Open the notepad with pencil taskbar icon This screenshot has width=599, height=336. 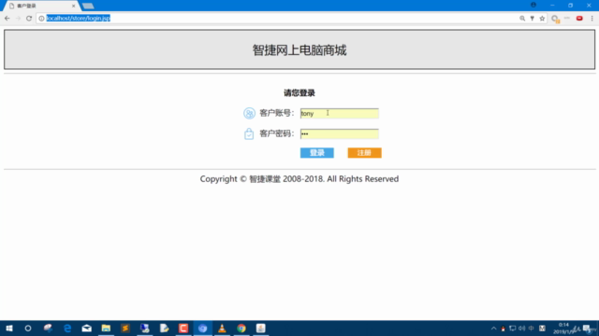click(165, 328)
